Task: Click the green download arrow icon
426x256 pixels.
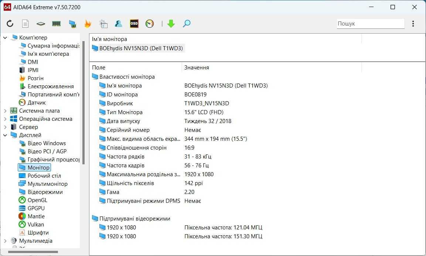Action: tap(171, 24)
